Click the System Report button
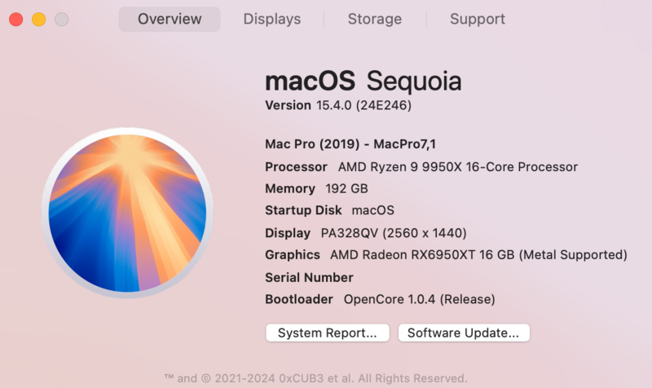The image size is (652, 388). (328, 333)
